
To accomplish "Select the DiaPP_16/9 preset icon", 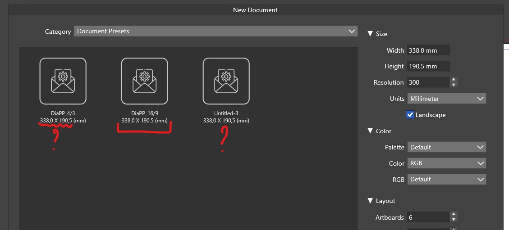I will (x=144, y=81).
